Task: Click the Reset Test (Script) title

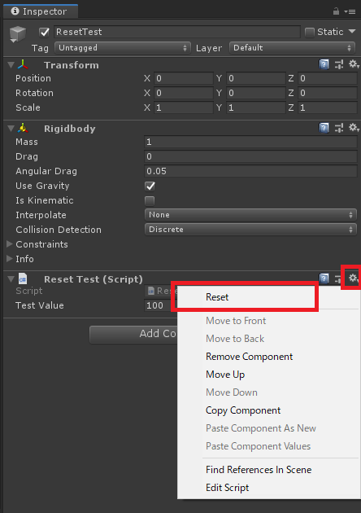Action: (x=94, y=279)
